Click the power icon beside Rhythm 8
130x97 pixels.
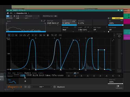coord(54,87)
